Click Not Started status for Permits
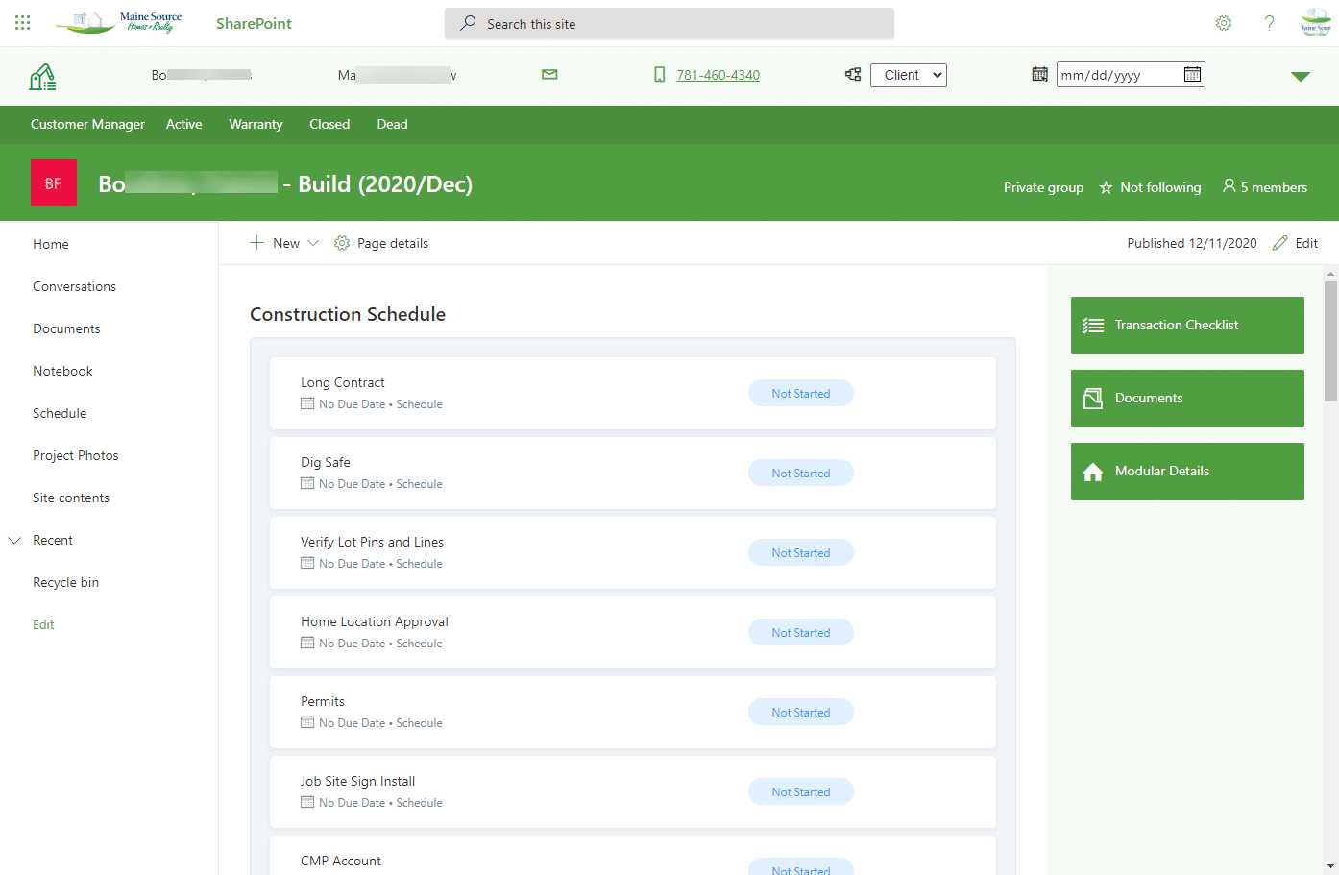This screenshot has height=875, width=1339. [x=801, y=712]
